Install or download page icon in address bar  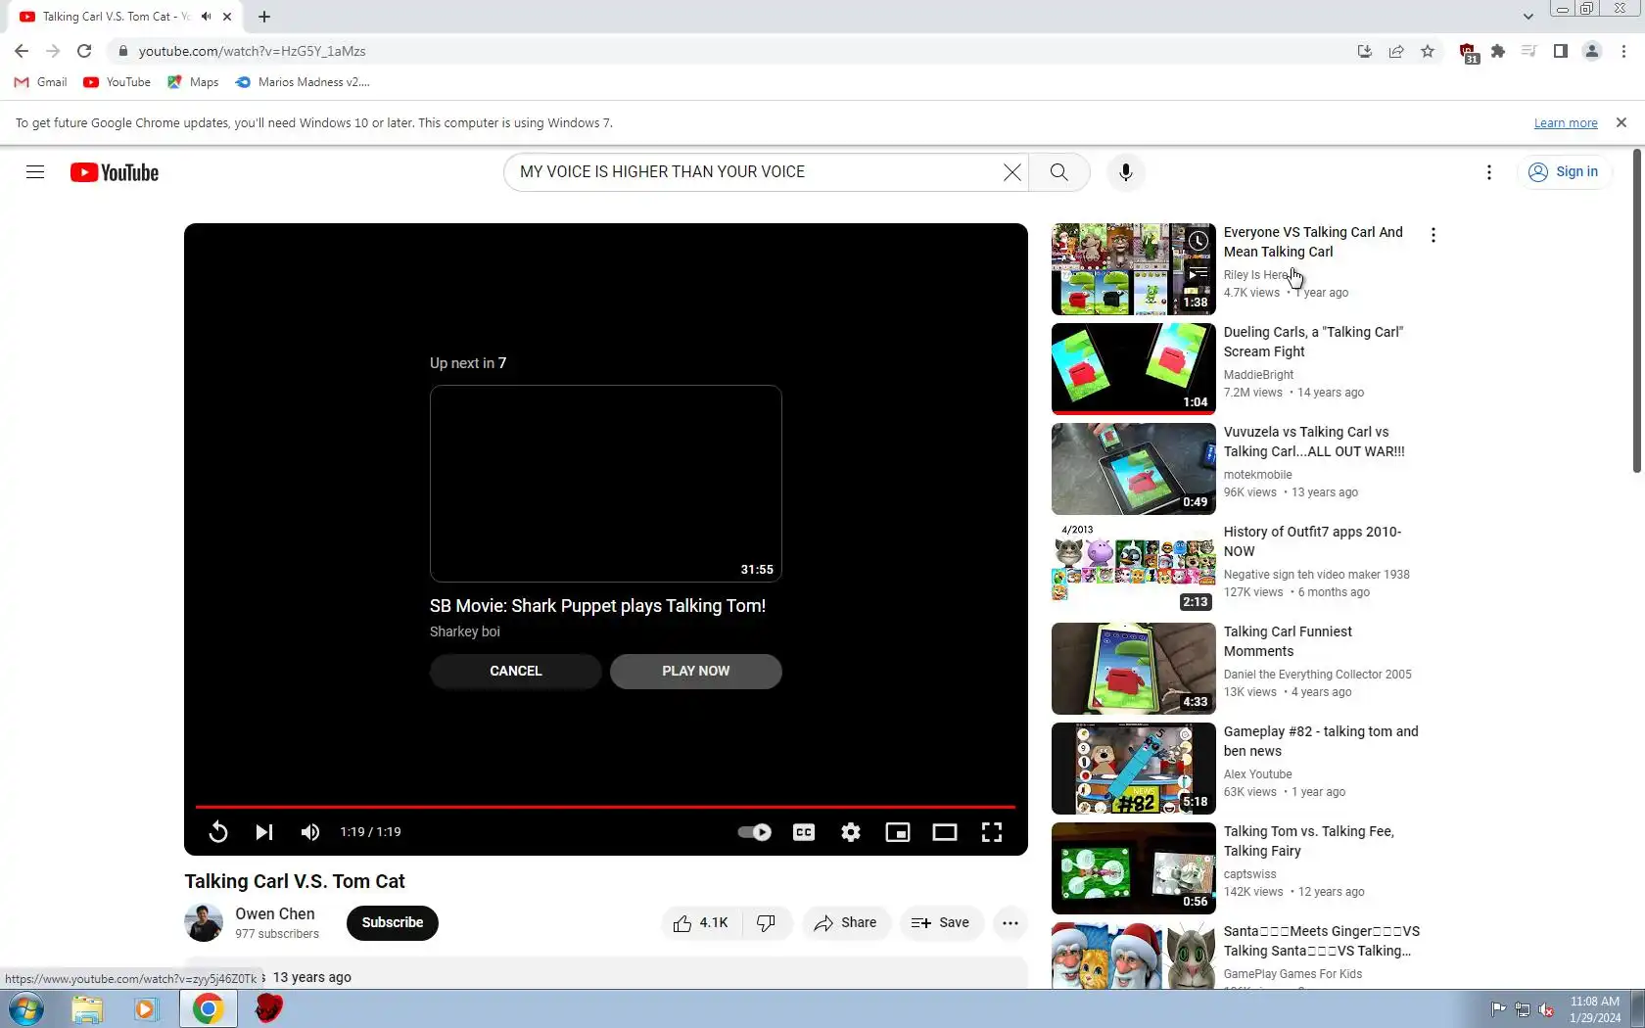click(x=1365, y=51)
